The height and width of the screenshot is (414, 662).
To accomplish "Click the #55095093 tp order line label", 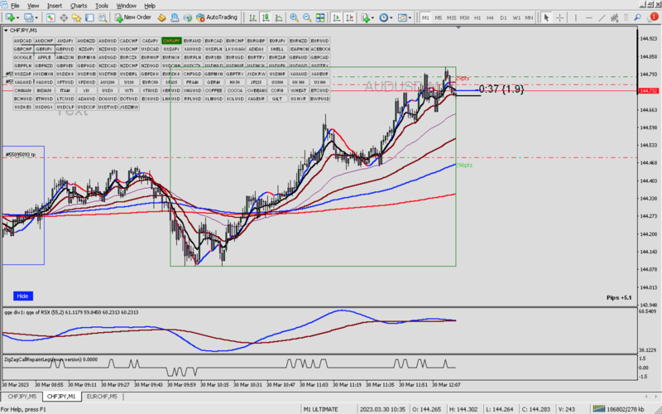I will pos(20,155).
